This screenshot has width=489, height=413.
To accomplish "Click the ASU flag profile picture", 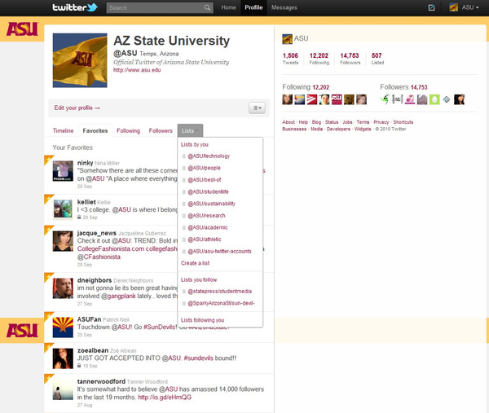I will (x=80, y=60).
